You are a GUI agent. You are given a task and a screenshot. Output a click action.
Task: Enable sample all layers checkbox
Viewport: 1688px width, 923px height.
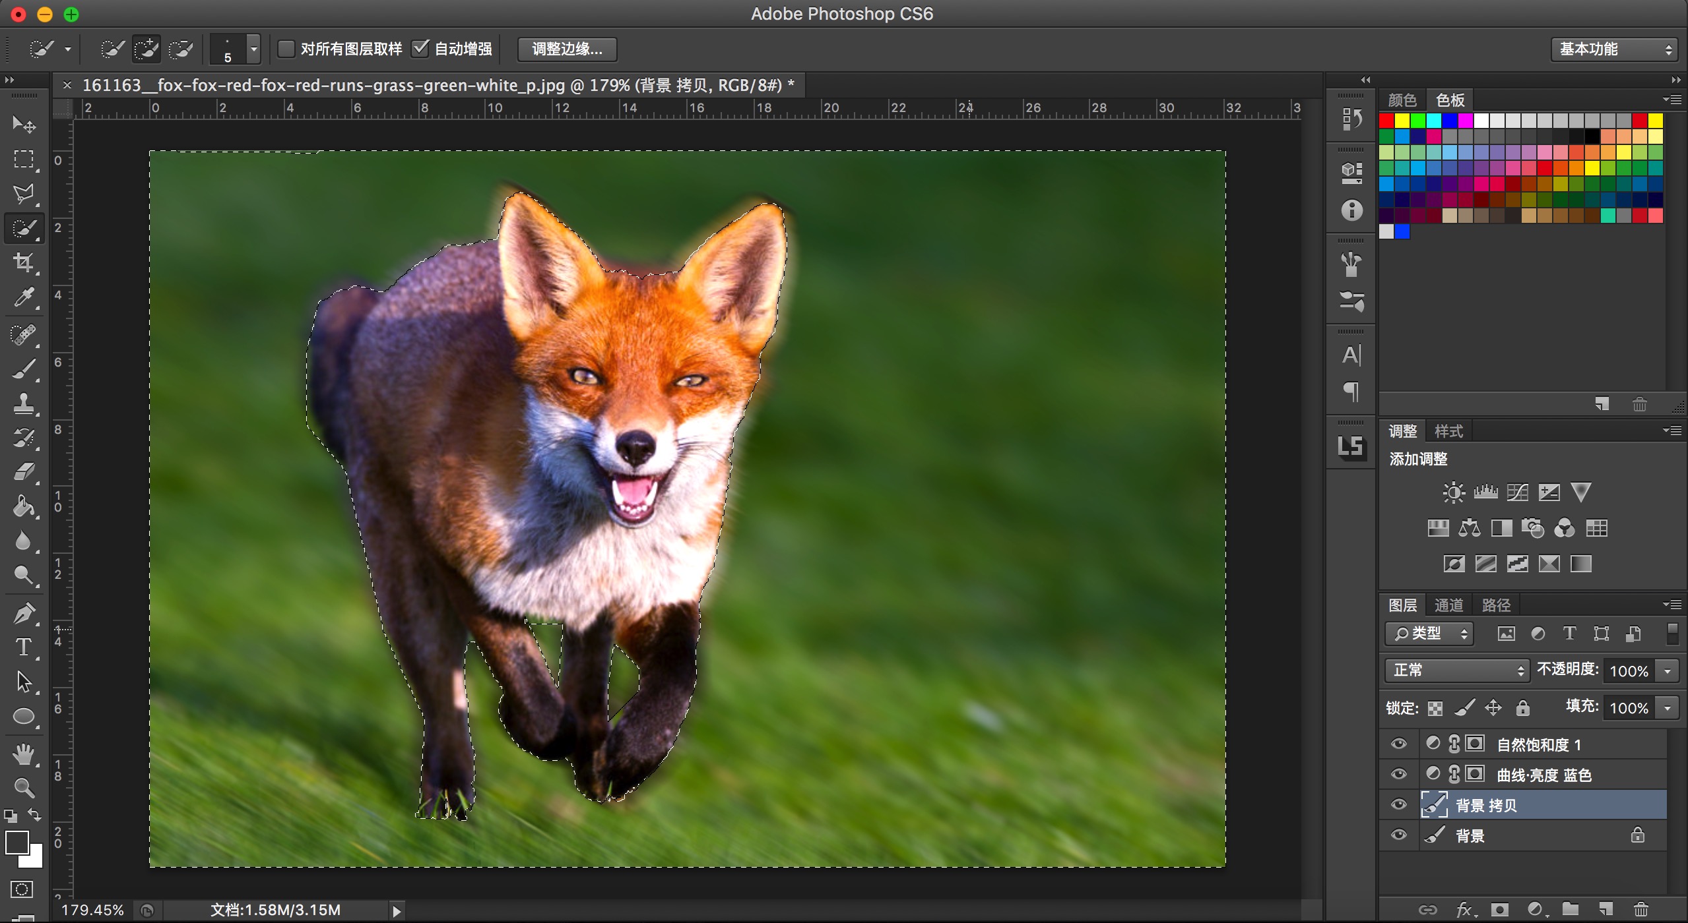(x=286, y=49)
